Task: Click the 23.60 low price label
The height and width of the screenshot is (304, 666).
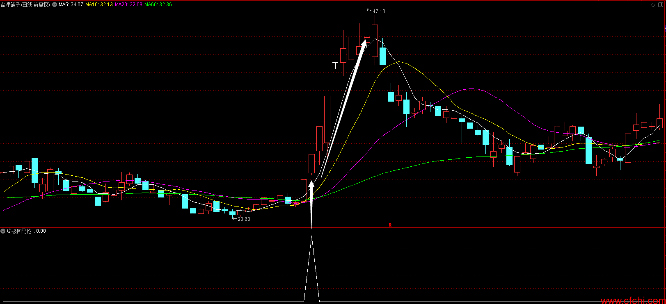Action: (x=244, y=219)
